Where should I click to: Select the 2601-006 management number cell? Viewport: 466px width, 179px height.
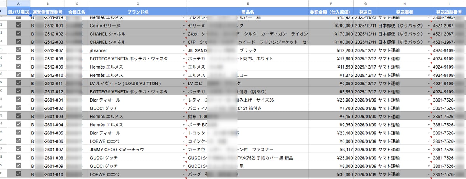(47, 141)
